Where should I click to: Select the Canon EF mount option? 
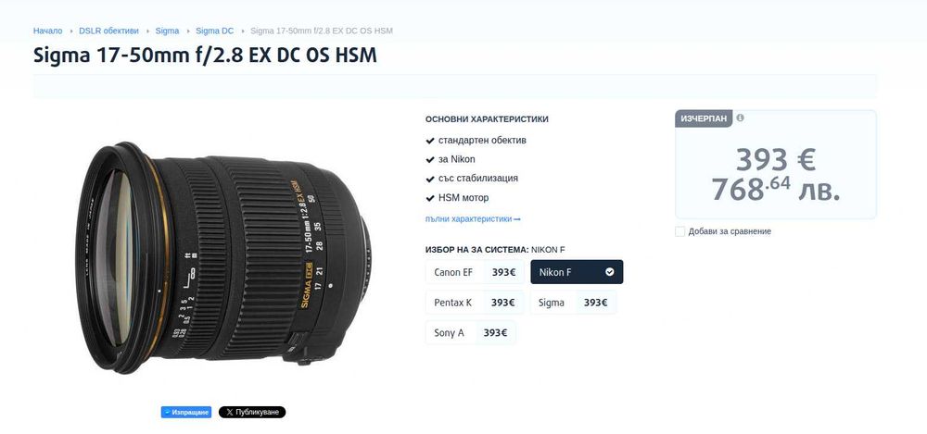tap(475, 272)
